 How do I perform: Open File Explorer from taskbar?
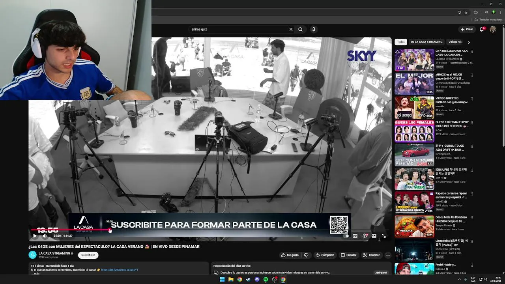pyautogui.click(x=231, y=279)
